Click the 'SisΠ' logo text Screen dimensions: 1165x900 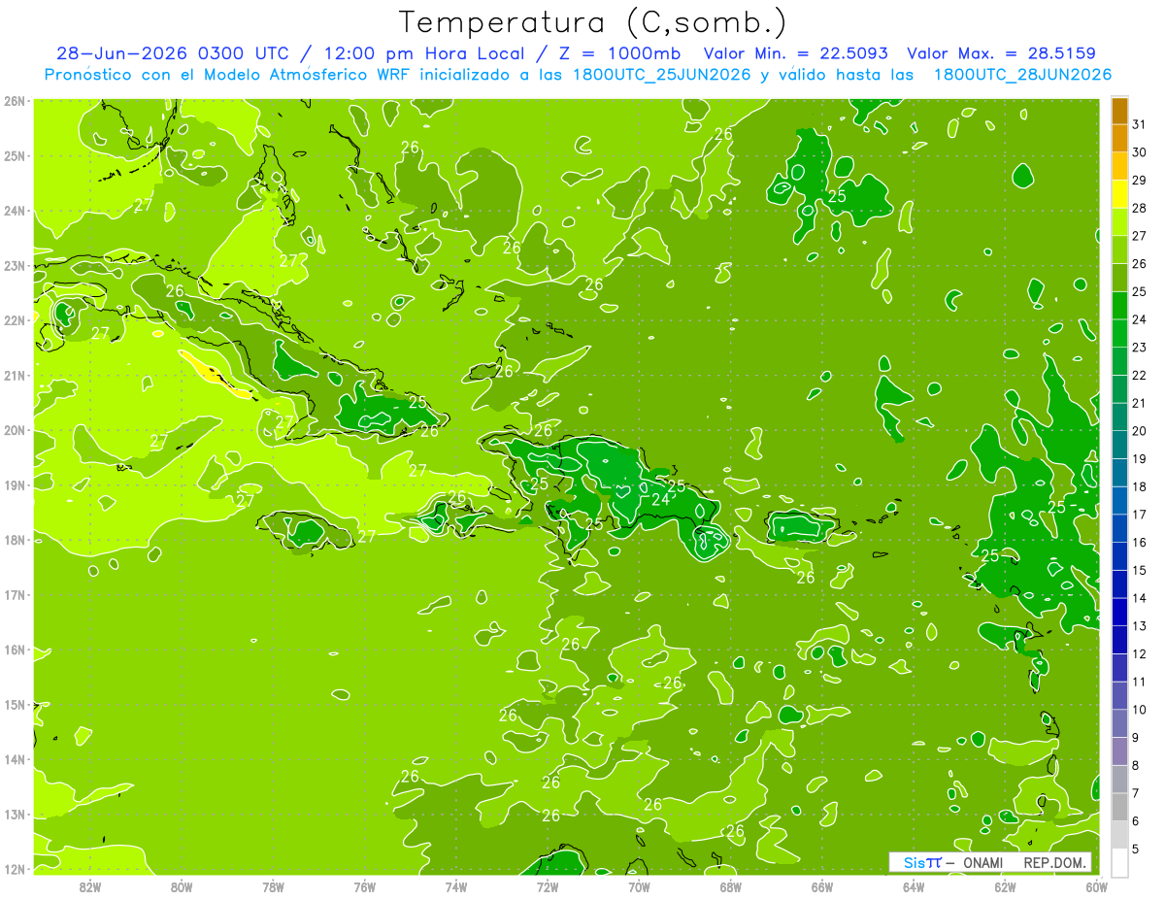click(922, 862)
